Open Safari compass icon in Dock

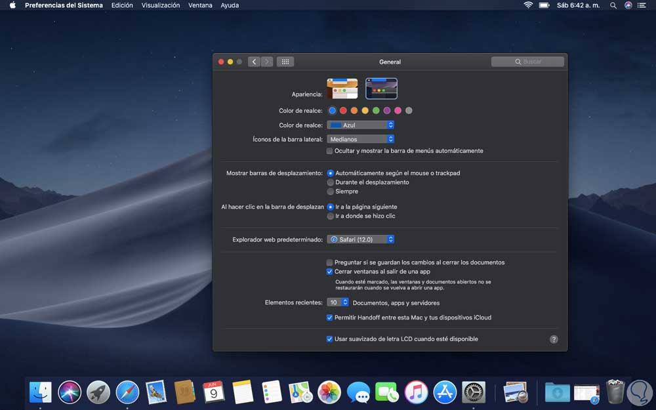point(127,392)
